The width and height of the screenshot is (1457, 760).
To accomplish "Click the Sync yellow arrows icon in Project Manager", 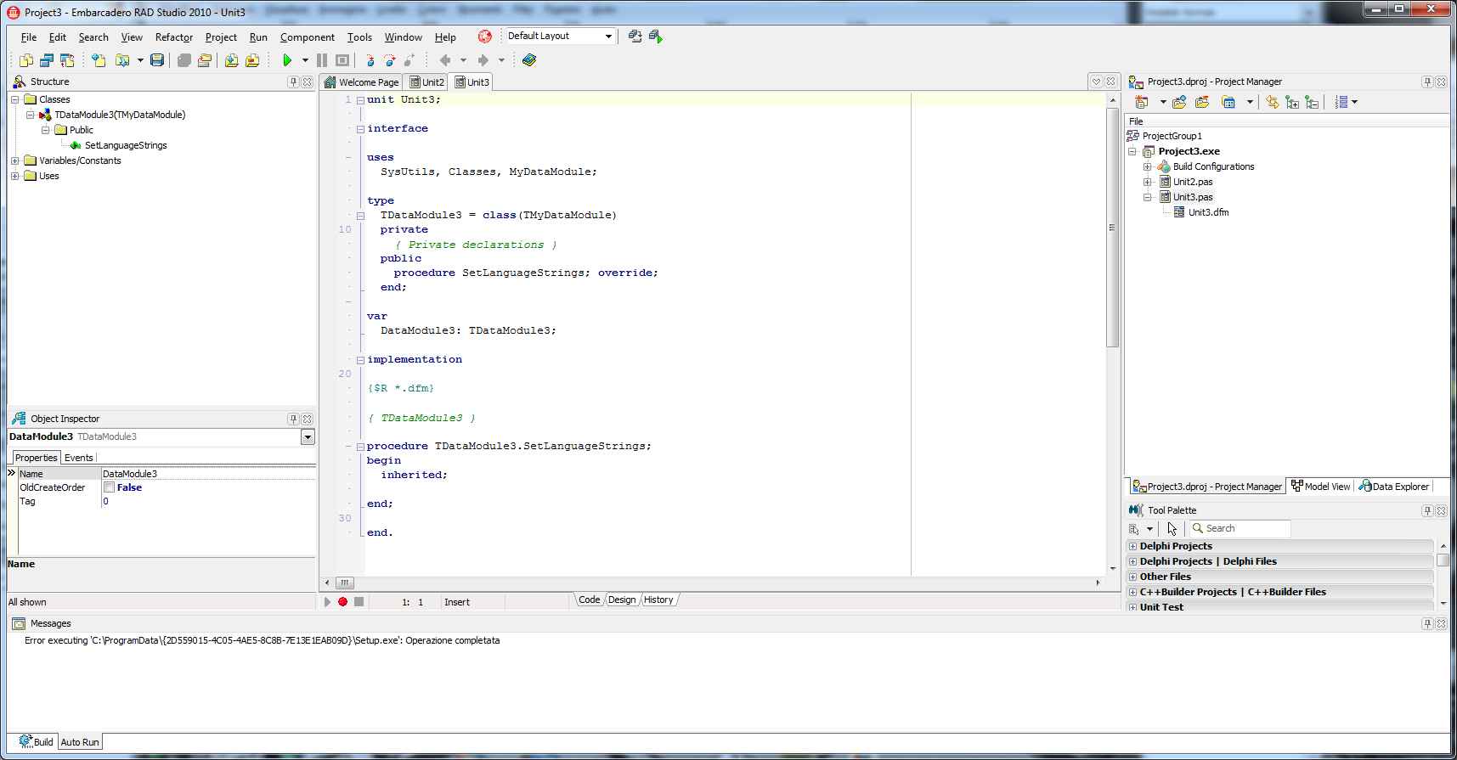I will (x=1272, y=102).
